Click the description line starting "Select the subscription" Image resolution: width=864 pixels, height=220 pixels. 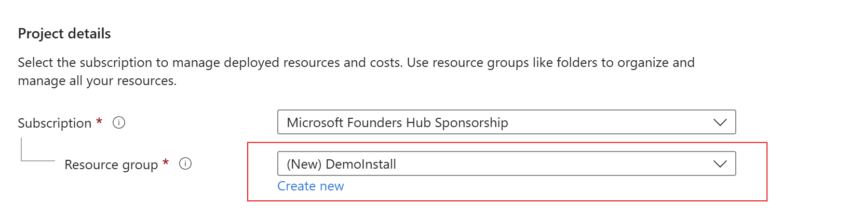(x=356, y=62)
